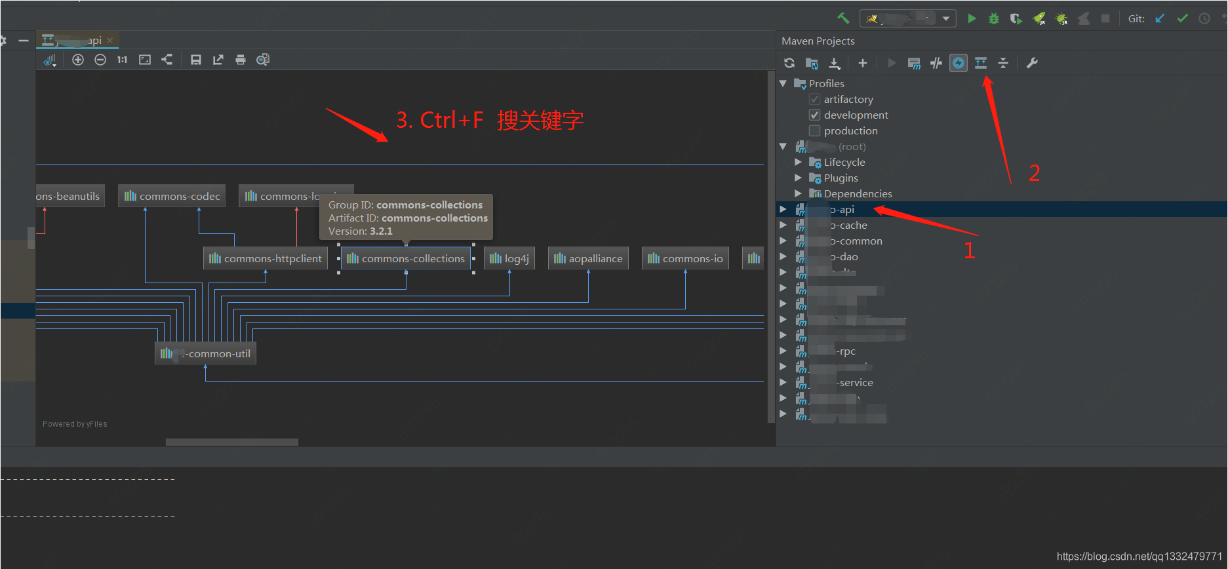
Task: Execute Maven goal icon
Action: coord(914,63)
